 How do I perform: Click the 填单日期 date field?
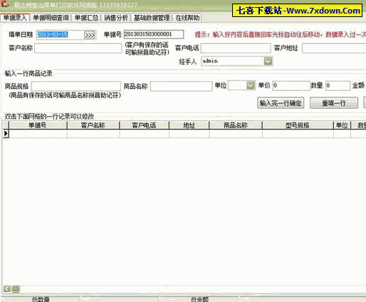(60, 35)
